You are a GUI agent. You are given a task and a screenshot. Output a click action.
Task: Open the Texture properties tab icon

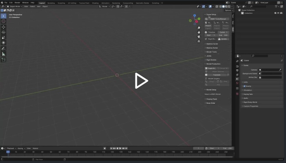click(x=237, y=94)
